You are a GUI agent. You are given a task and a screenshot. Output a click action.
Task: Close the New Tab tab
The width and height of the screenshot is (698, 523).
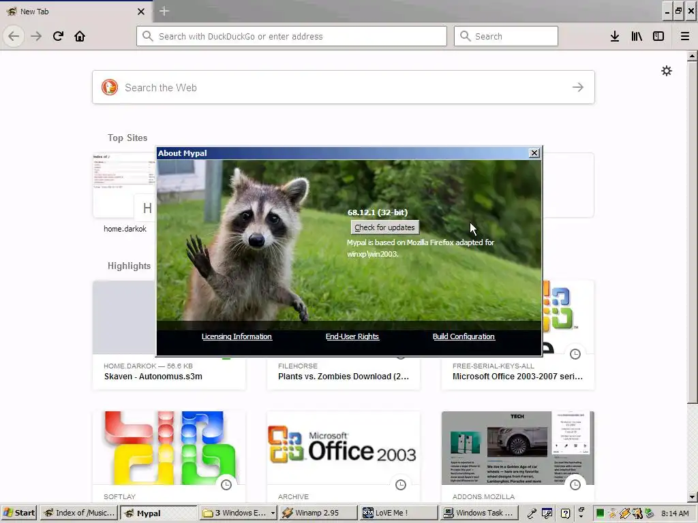tap(140, 12)
